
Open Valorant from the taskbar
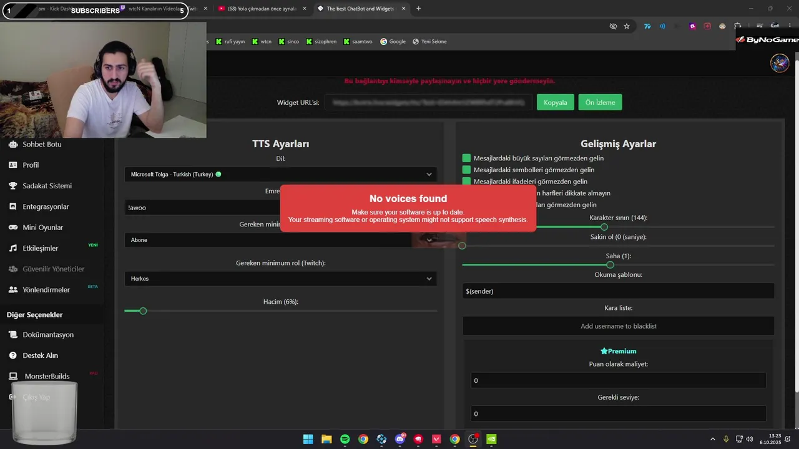(x=436, y=439)
